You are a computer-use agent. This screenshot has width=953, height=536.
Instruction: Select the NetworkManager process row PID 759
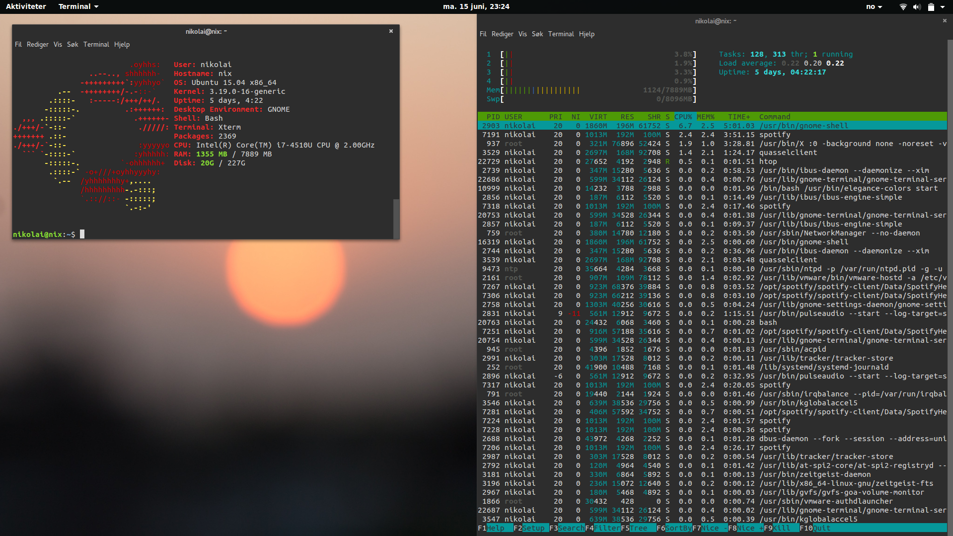pyautogui.click(x=712, y=233)
